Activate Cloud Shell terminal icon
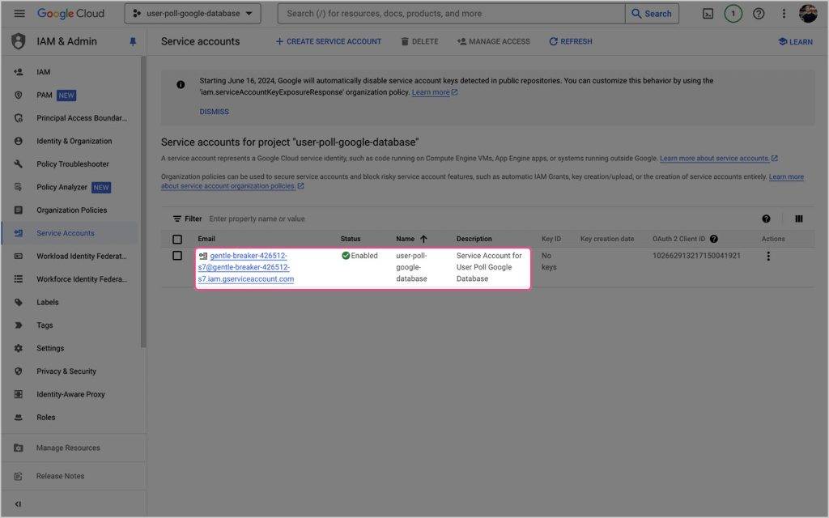 pos(708,14)
